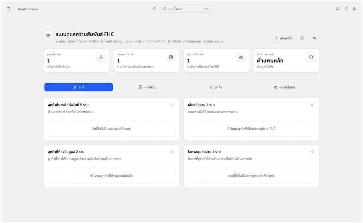Click the heart logo next to FHC title
The image size is (363, 223).
click(x=48, y=36)
